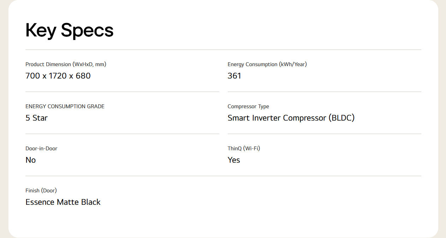Select the Door-in-Door label
Viewport: 446px width, 238px height.
tap(41, 149)
